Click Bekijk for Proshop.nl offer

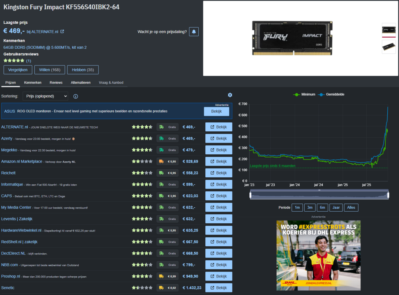point(219,276)
